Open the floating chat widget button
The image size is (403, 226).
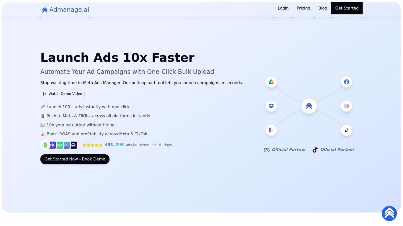(389, 213)
